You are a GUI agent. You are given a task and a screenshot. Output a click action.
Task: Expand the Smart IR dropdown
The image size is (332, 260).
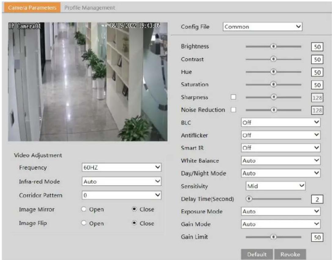point(281,148)
